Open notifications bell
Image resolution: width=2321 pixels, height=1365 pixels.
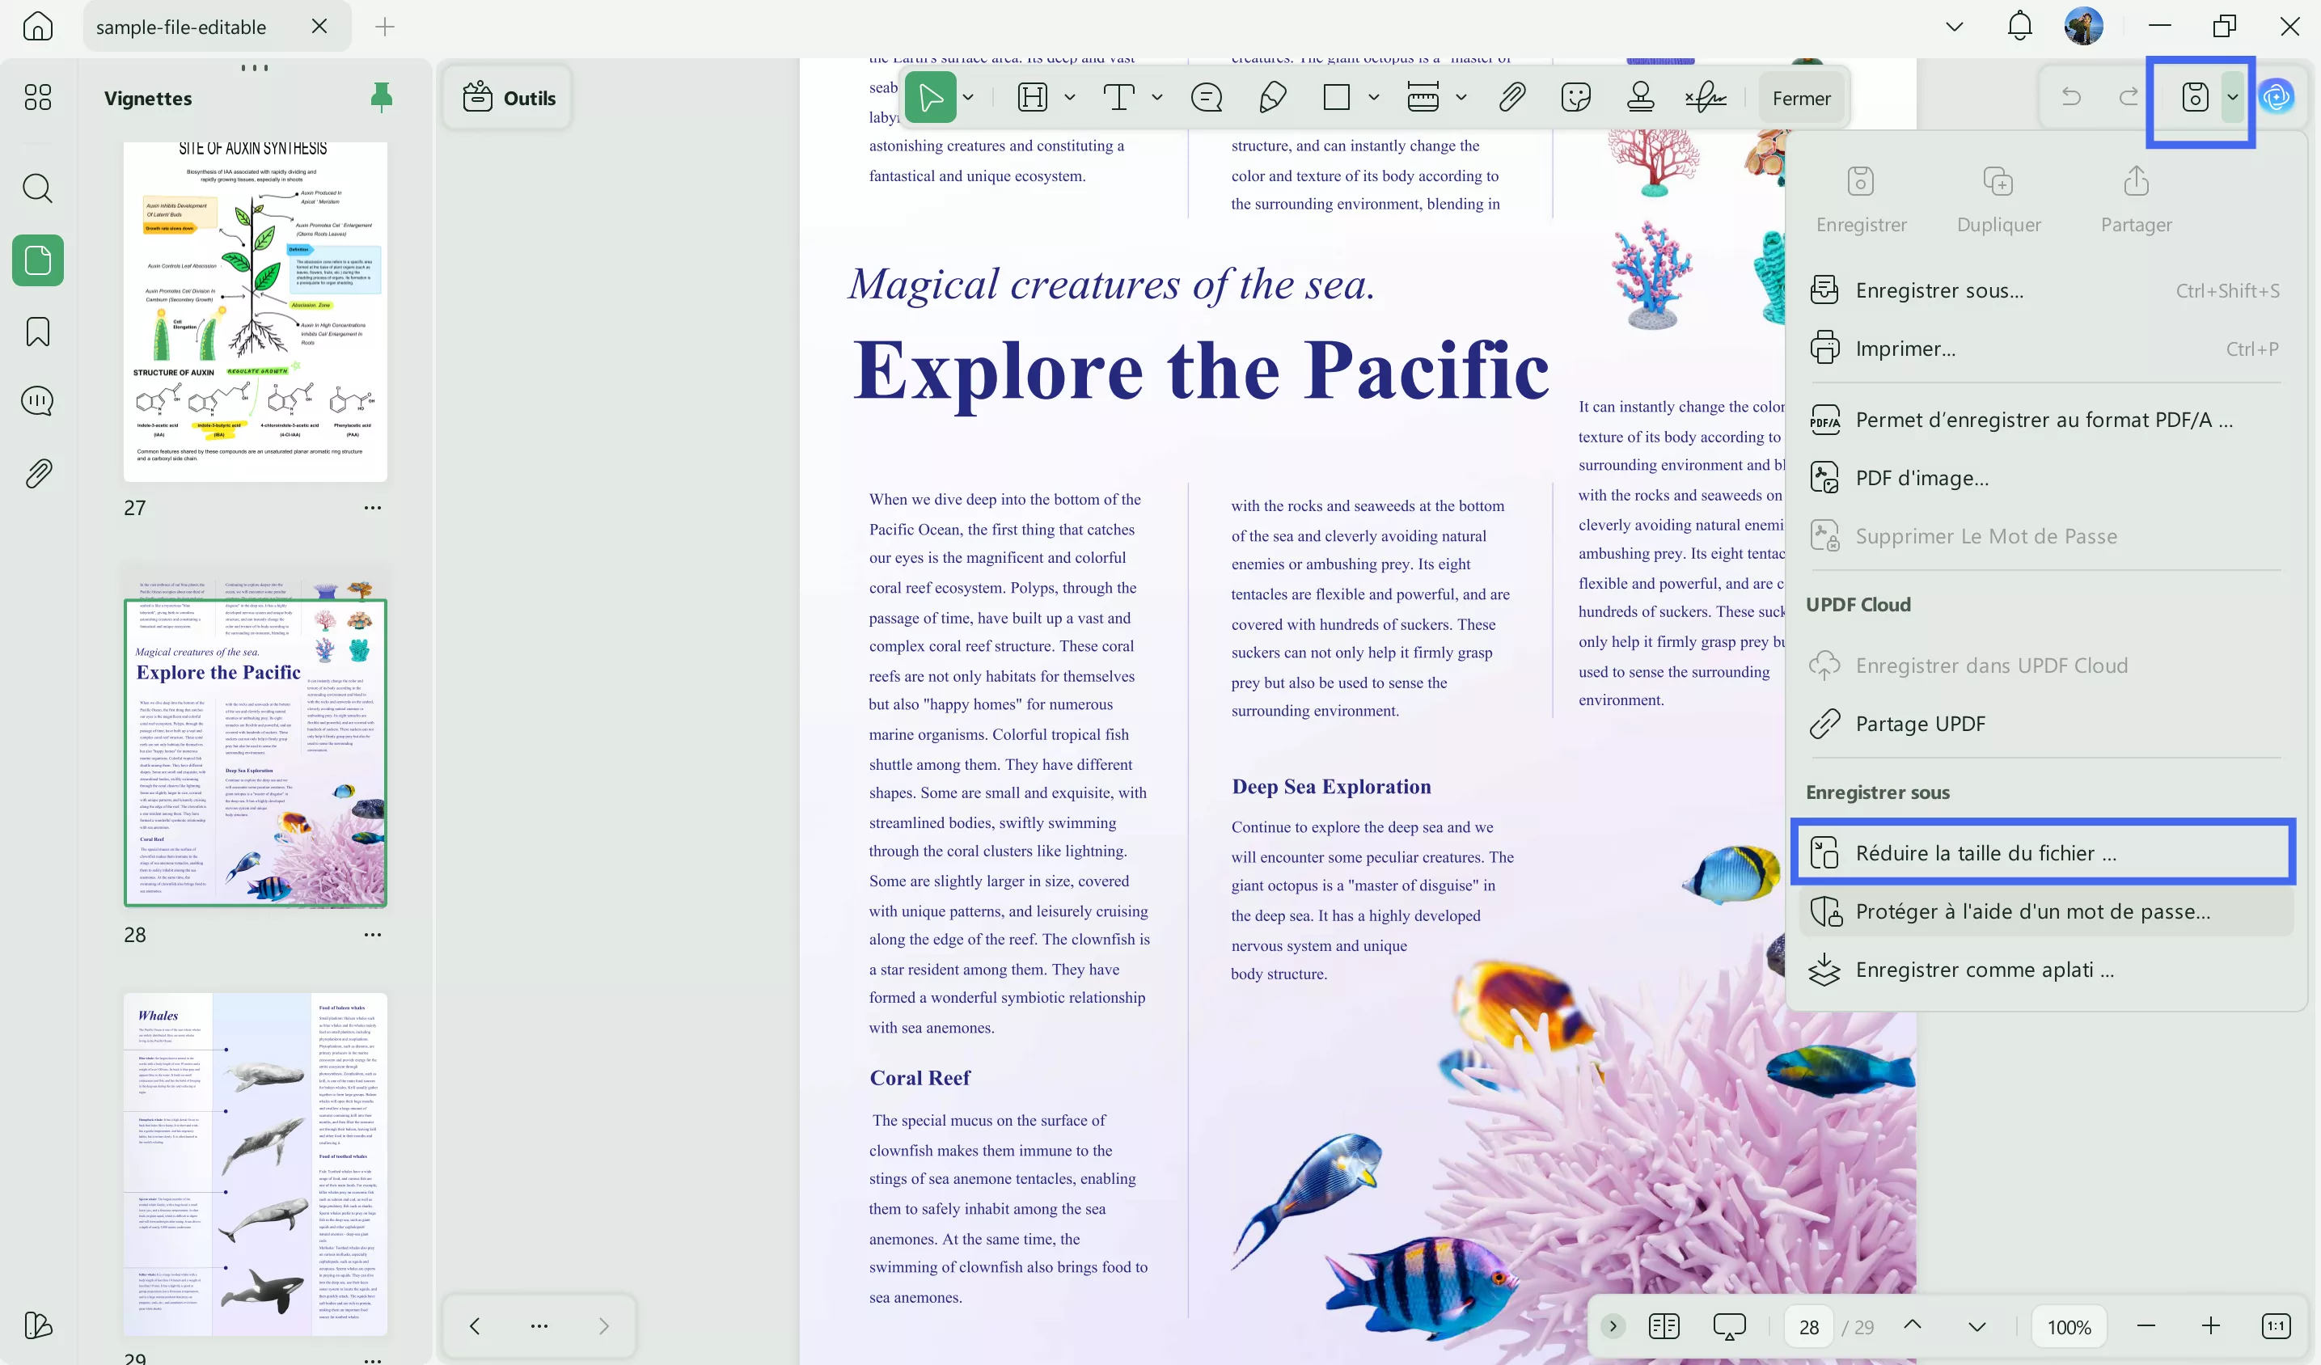coord(2020,26)
